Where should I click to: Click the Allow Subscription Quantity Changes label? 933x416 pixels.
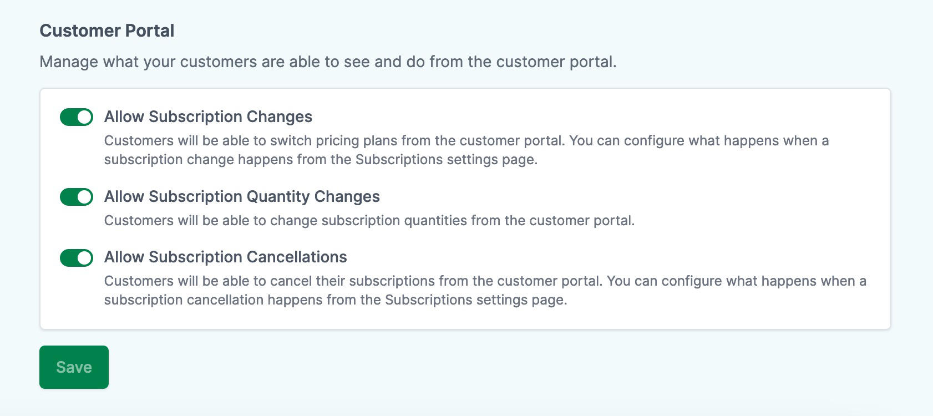click(x=242, y=197)
